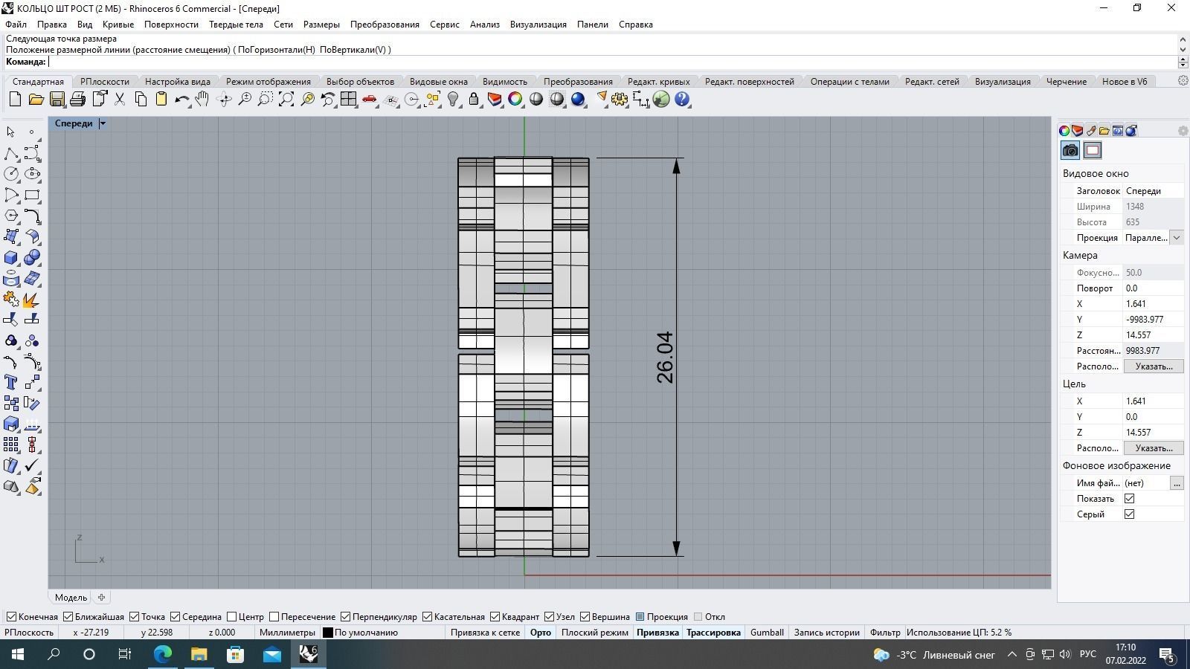Click the Запись истории status bar entry
Viewport: 1190px width, 669px height.
pyautogui.click(x=826, y=633)
